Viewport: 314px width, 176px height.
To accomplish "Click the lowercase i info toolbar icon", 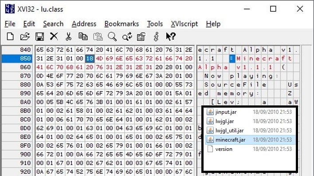I will pos(156,37).
